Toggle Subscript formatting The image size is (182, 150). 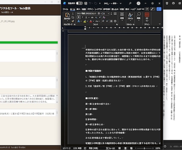pyautogui.click(x=97, y=17)
